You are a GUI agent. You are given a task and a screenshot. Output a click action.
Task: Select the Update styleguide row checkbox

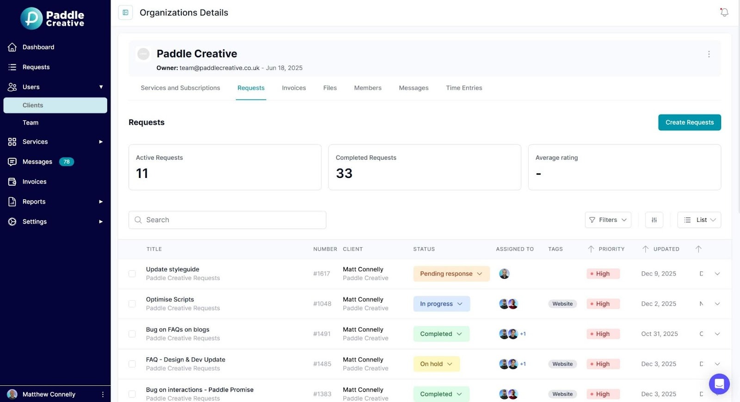[x=132, y=274]
